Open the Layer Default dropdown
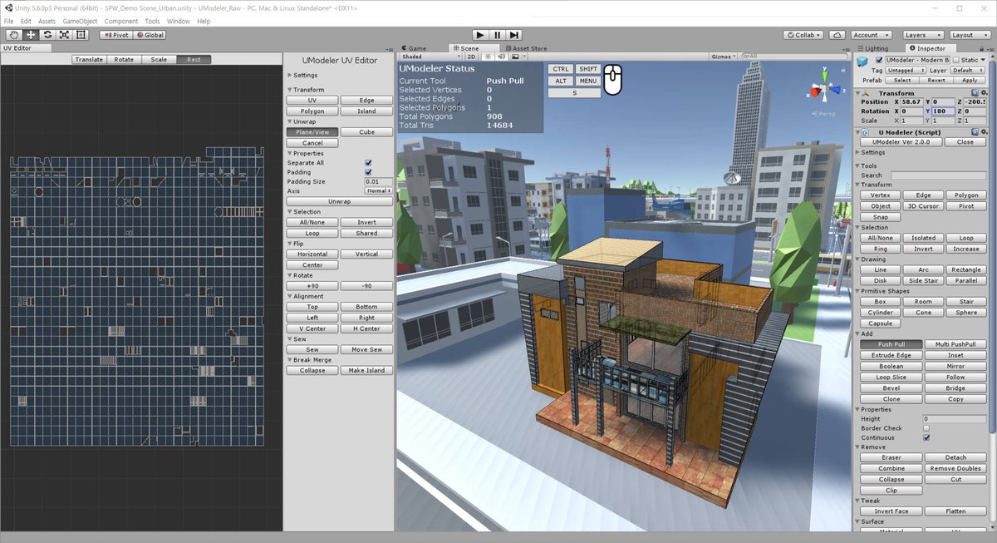 tap(968, 71)
